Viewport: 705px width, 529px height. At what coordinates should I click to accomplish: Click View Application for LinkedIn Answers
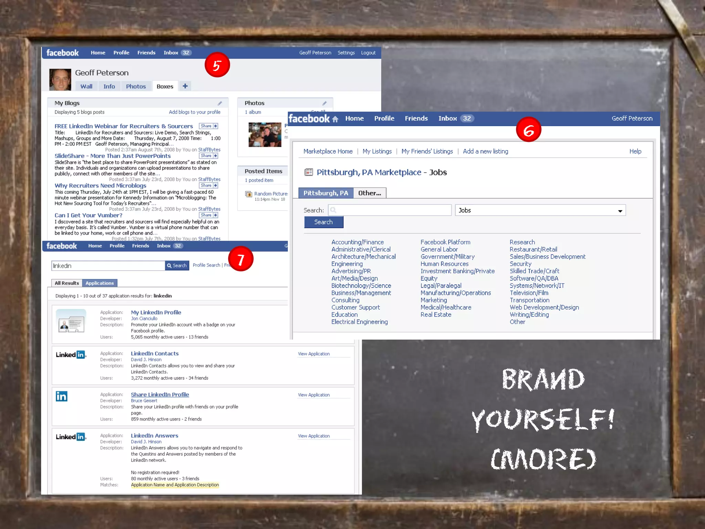(x=314, y=436)
